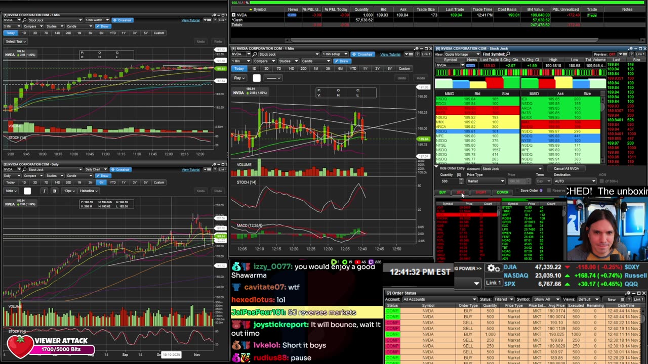Select 3M range in 1 Min chart

tap(328, 68)
